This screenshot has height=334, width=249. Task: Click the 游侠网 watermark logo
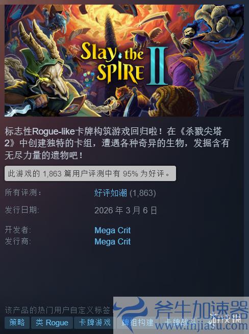click(225, 319)
